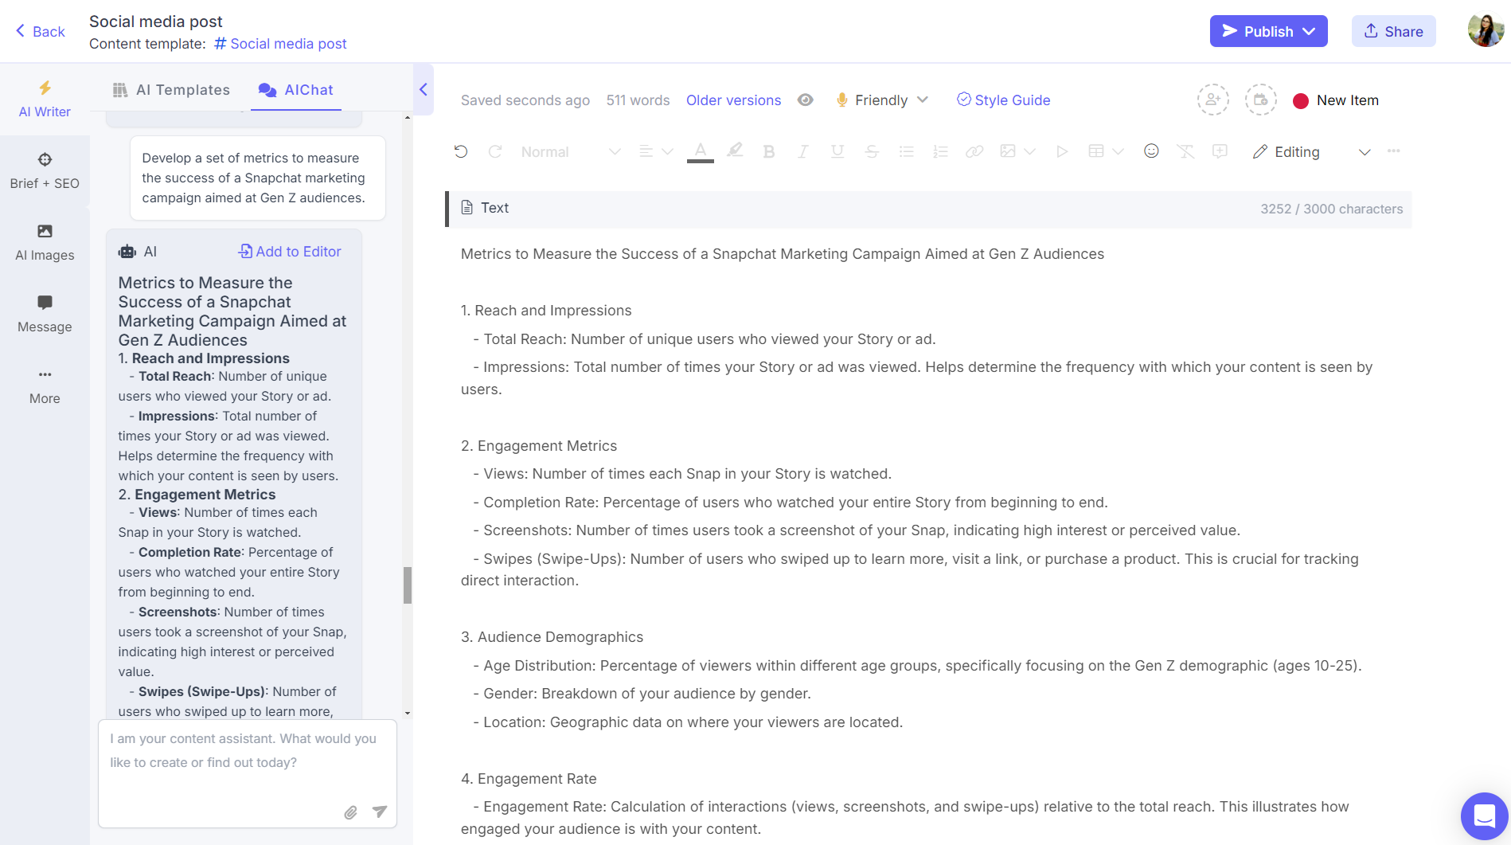Click the 3252 / 3000 characters counter
The height and width of the screenshot is (845, 1511).
[1331, 209]
